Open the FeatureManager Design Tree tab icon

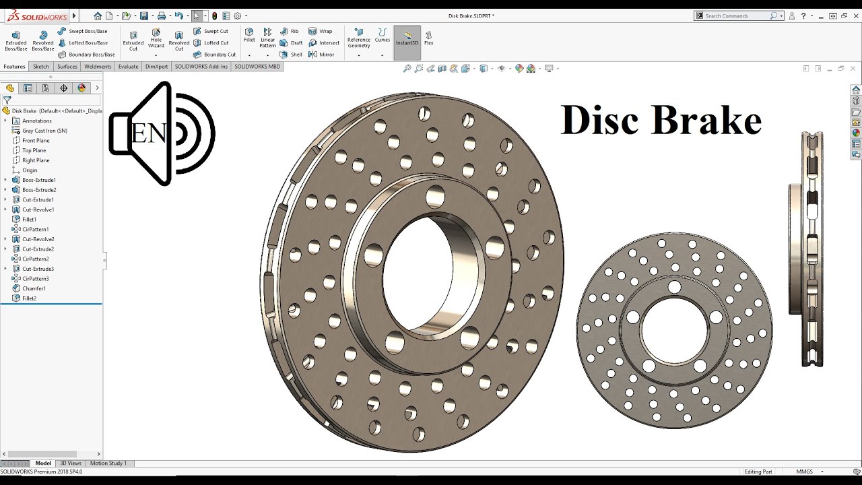(x=10, y=88)
